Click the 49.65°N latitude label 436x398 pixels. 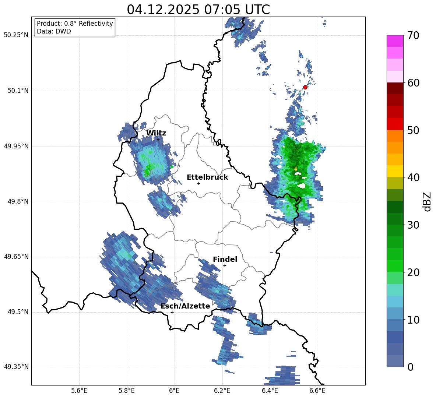tap(16, 257)
